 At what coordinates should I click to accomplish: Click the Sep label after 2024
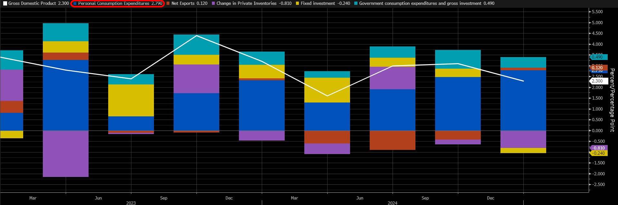(425, 198)
